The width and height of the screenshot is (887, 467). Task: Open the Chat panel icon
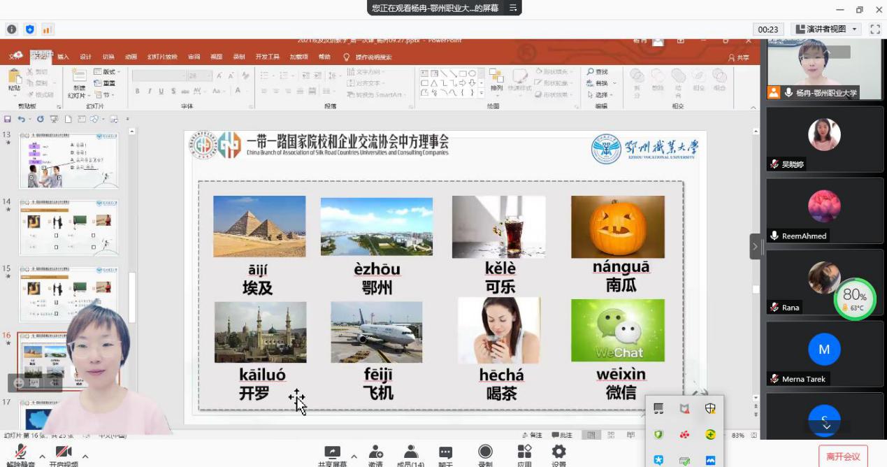tap(445, 452)
